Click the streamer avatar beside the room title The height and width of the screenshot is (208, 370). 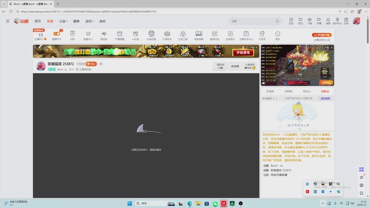click(41, 66)
